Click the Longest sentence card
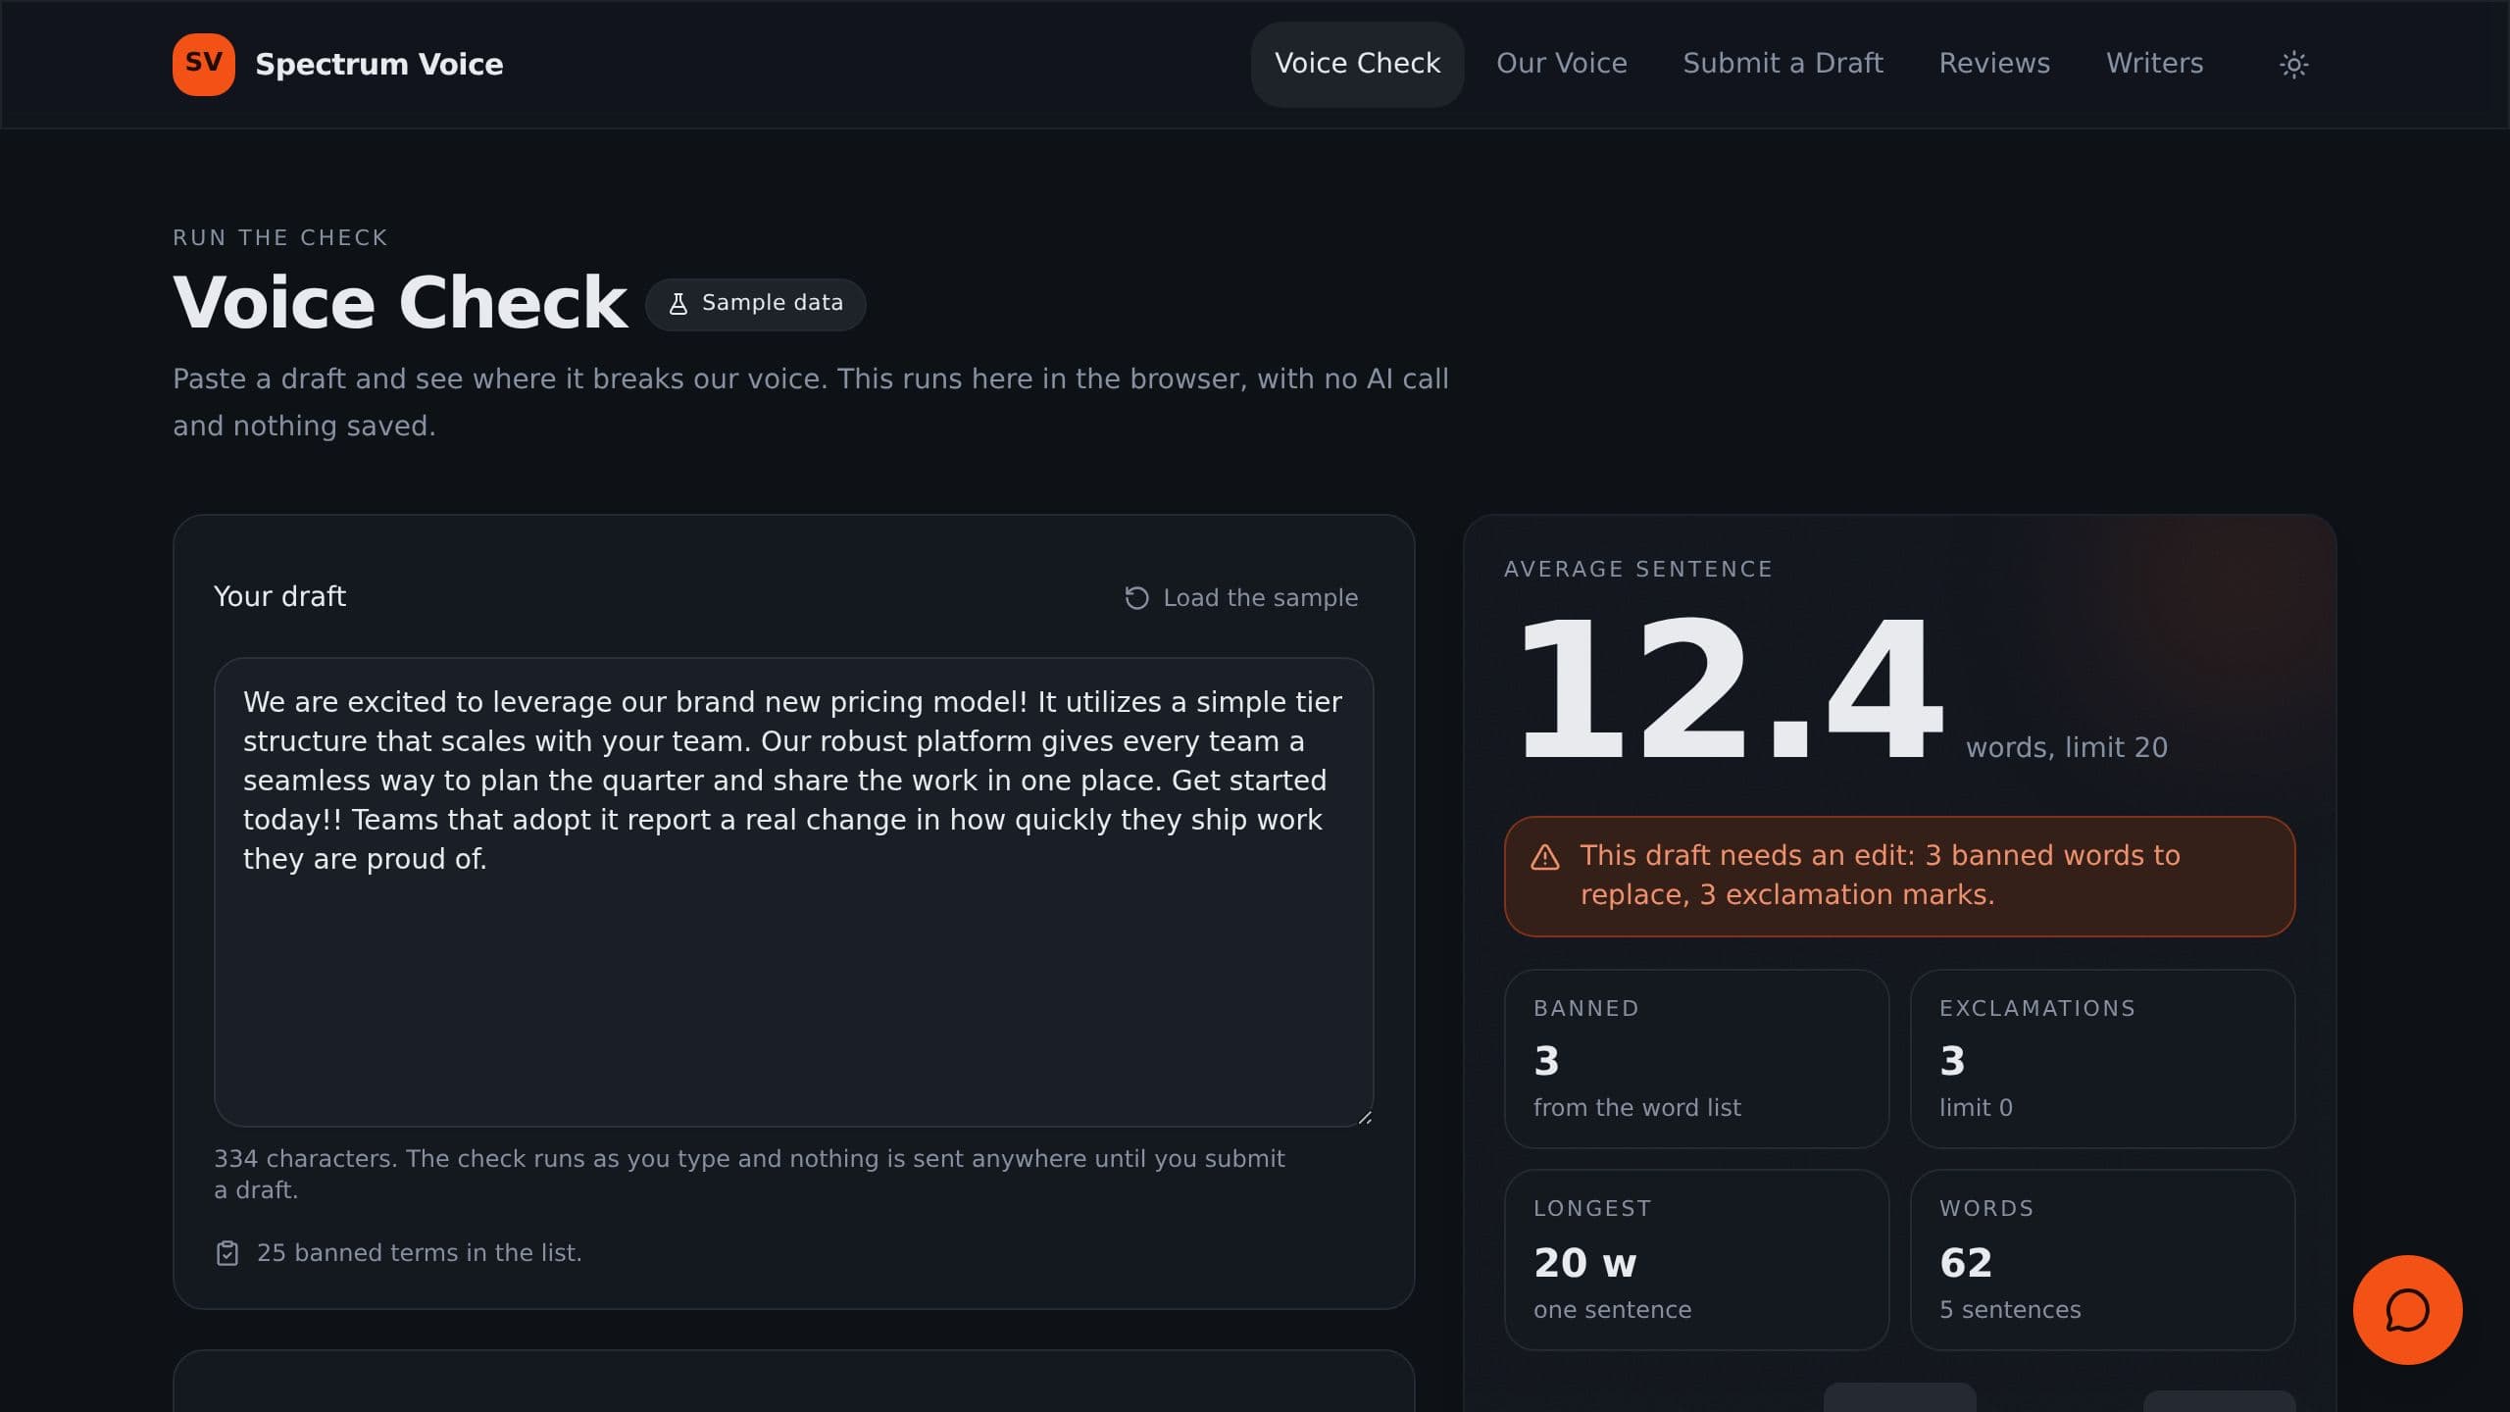 (x=1696, y=1259)
